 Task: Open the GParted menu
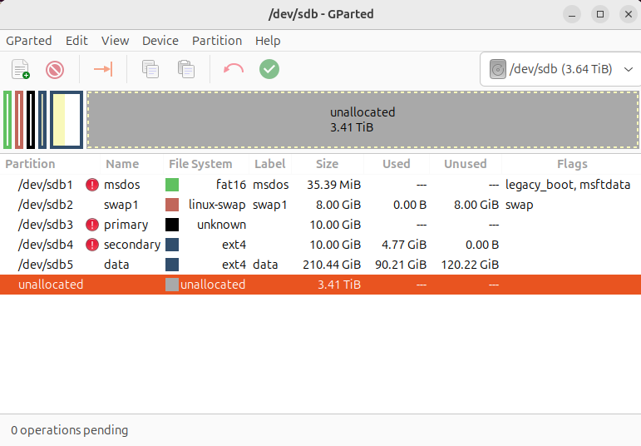pyautogui.click(x=29, y=40)
